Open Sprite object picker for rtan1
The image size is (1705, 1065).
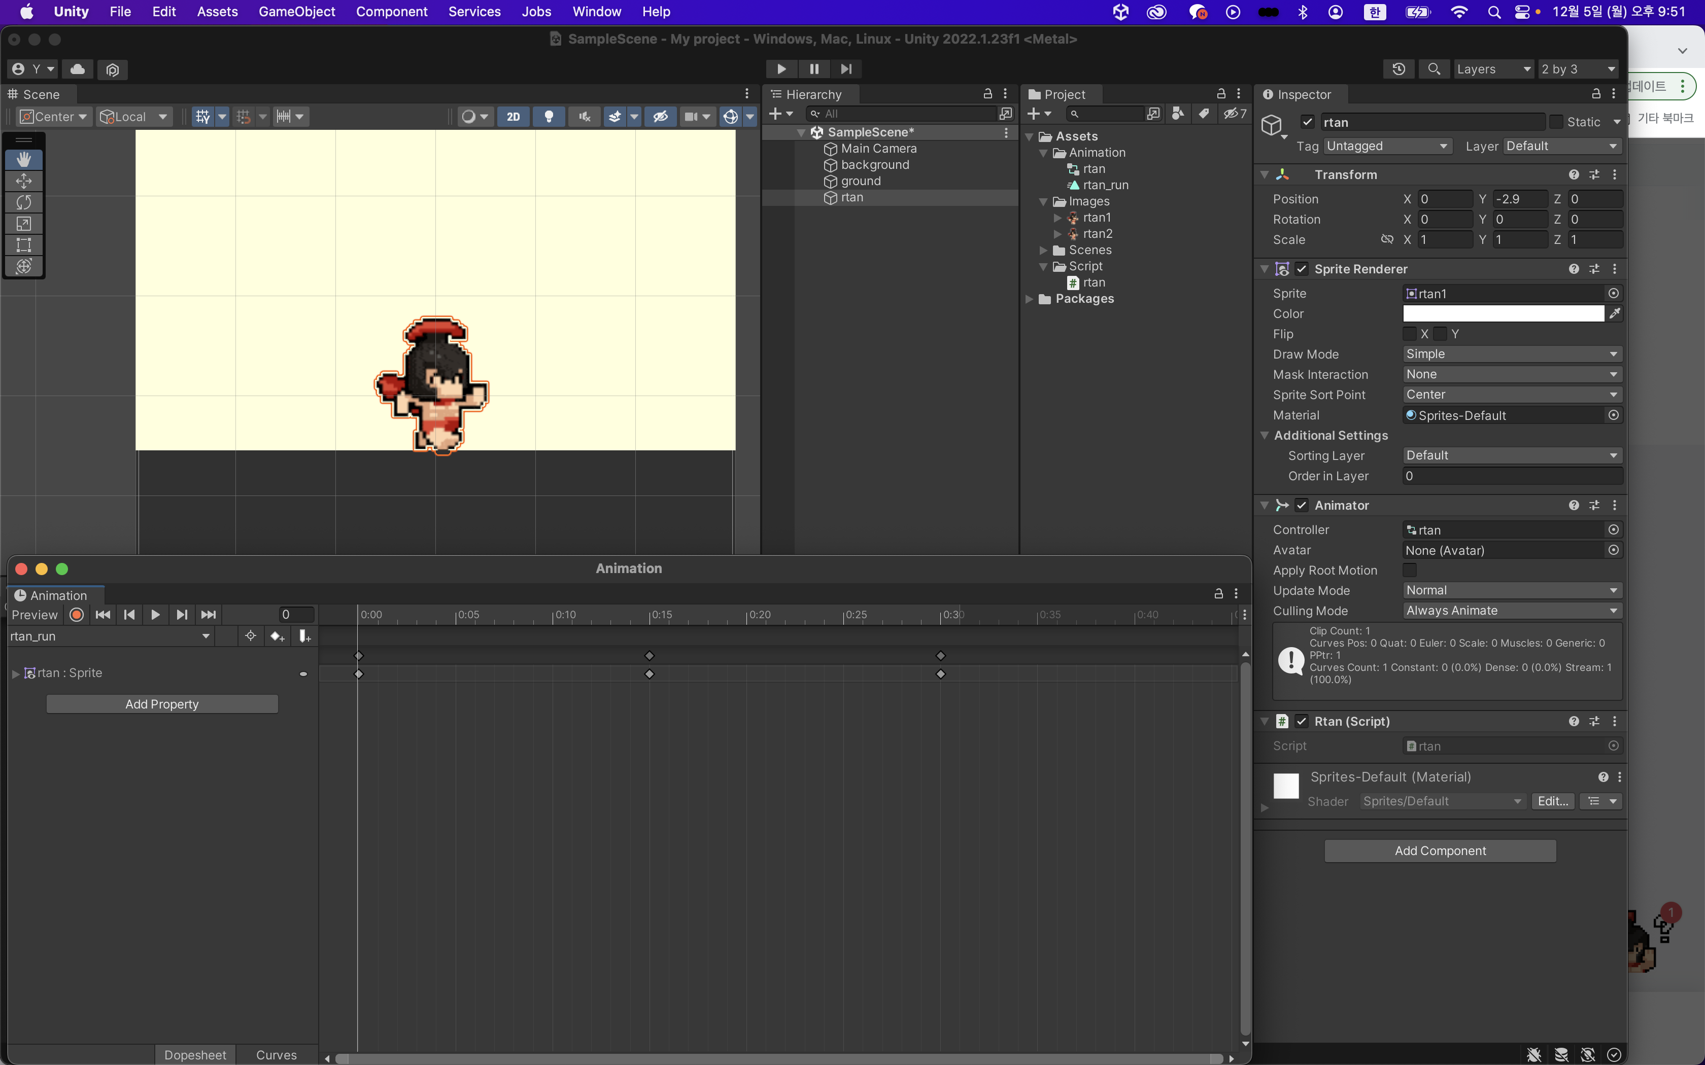1614,294
